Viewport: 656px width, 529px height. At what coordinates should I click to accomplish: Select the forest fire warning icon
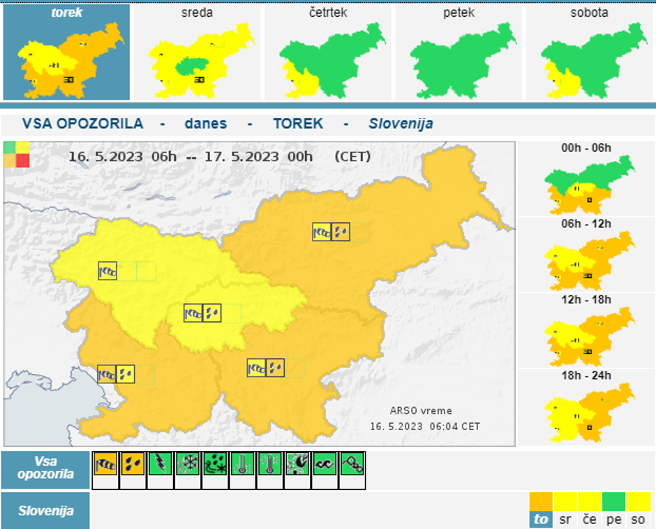(297, 464)
